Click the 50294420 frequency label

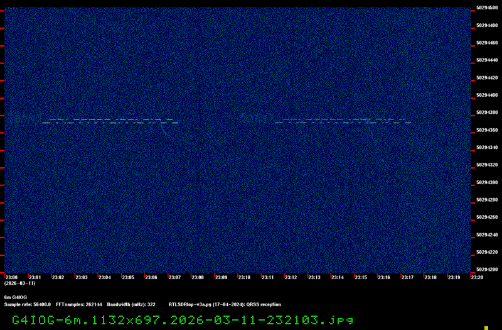(x=487, y=77)
